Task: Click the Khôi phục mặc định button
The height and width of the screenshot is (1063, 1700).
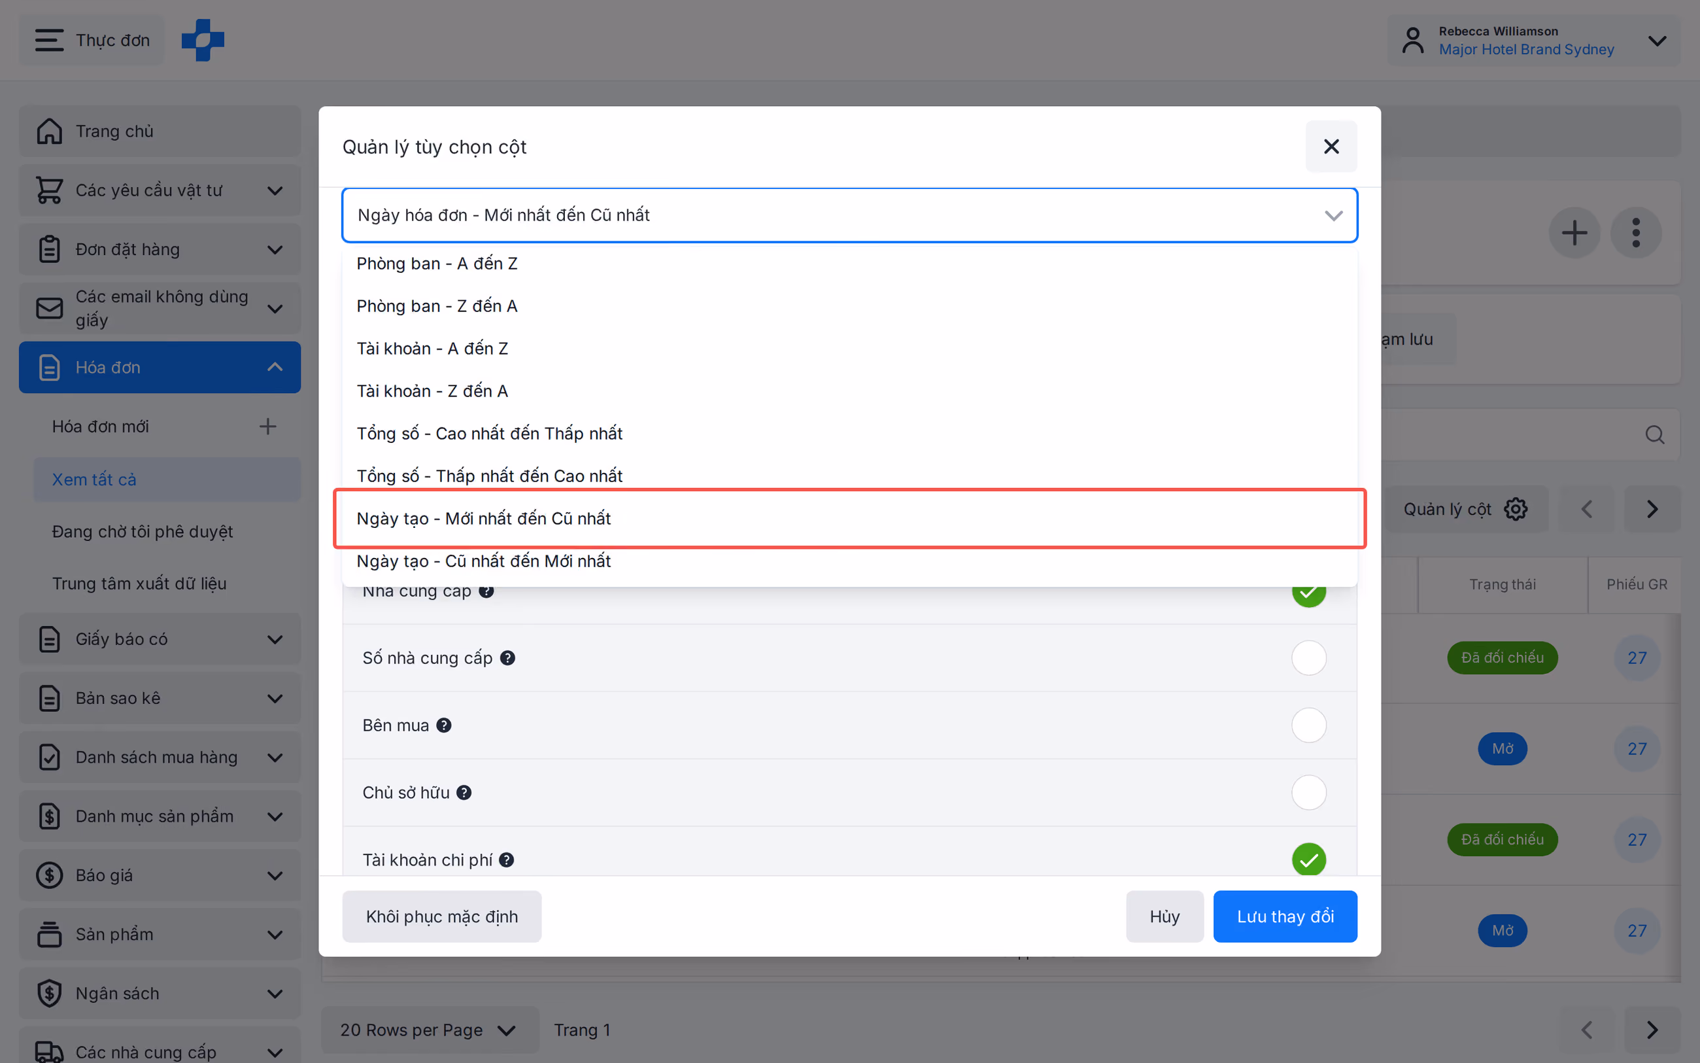Action: point(442,916)
